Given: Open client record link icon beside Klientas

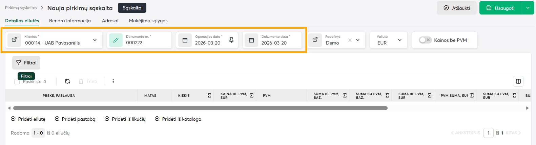Looking at the screenshot, I should 14,40.
